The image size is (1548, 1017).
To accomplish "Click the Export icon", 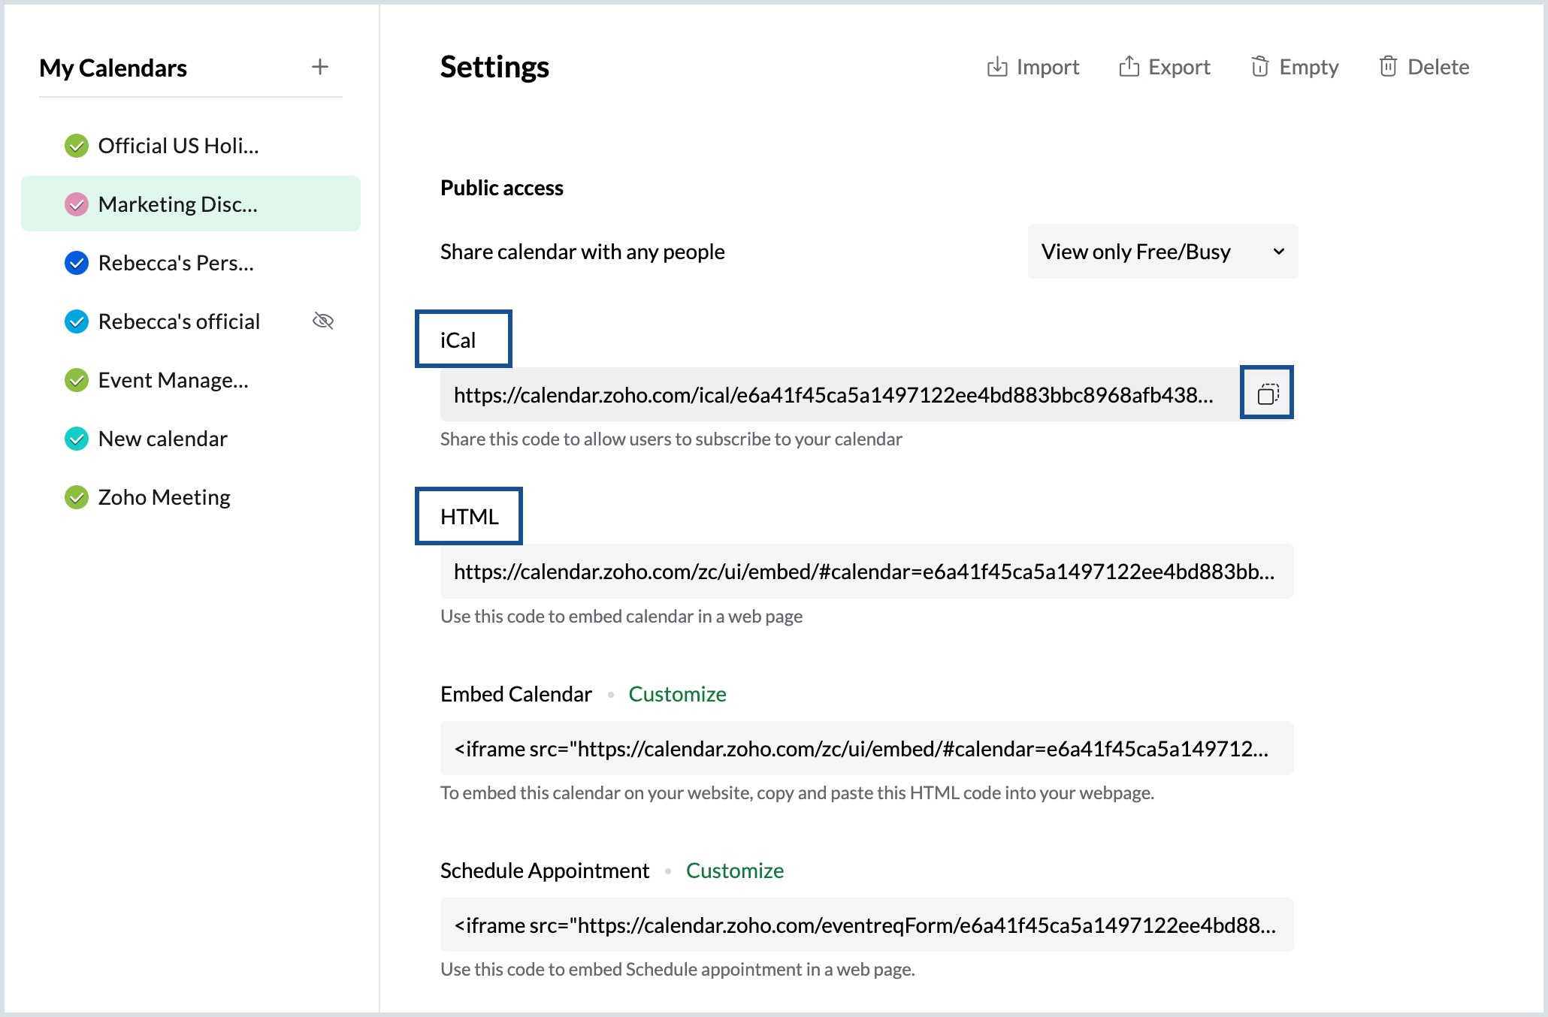I will click(1129, 67).
